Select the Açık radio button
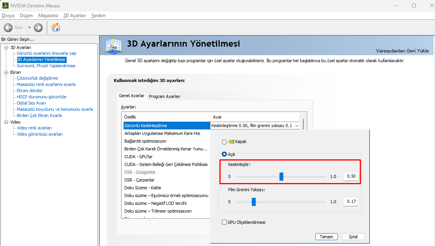This screenshot has height=246, width=435. point(224,154)
